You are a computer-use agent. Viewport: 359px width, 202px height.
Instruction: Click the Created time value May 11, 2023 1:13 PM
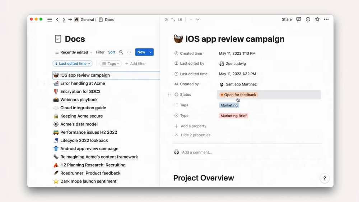[x=237, y=54]
